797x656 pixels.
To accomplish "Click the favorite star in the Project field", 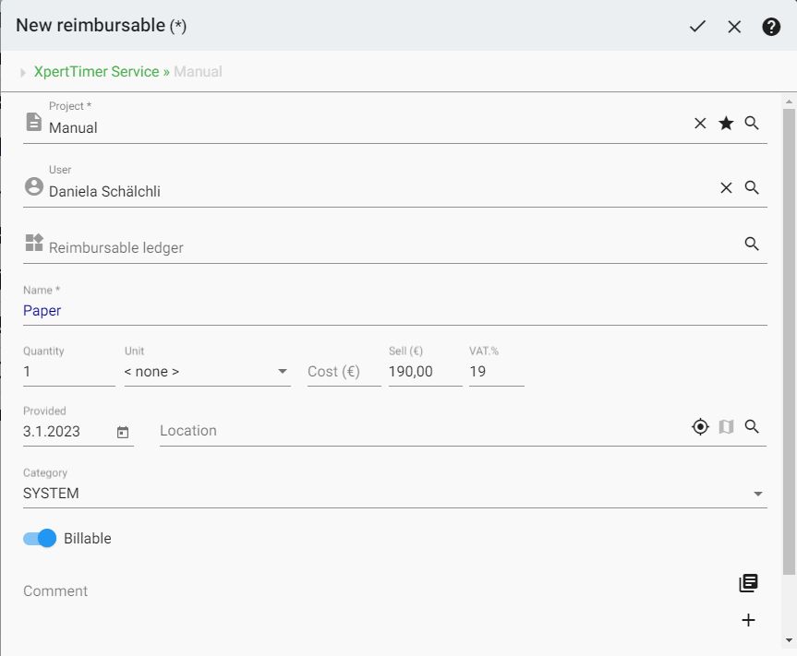I will [x=726, y=124].
